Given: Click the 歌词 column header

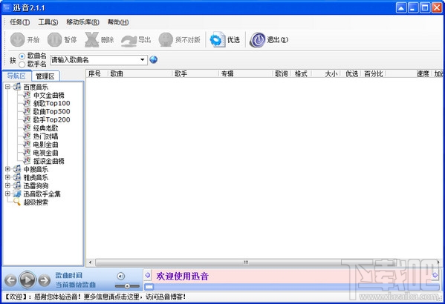Looking at the screenshot, I should pos(282,73).
